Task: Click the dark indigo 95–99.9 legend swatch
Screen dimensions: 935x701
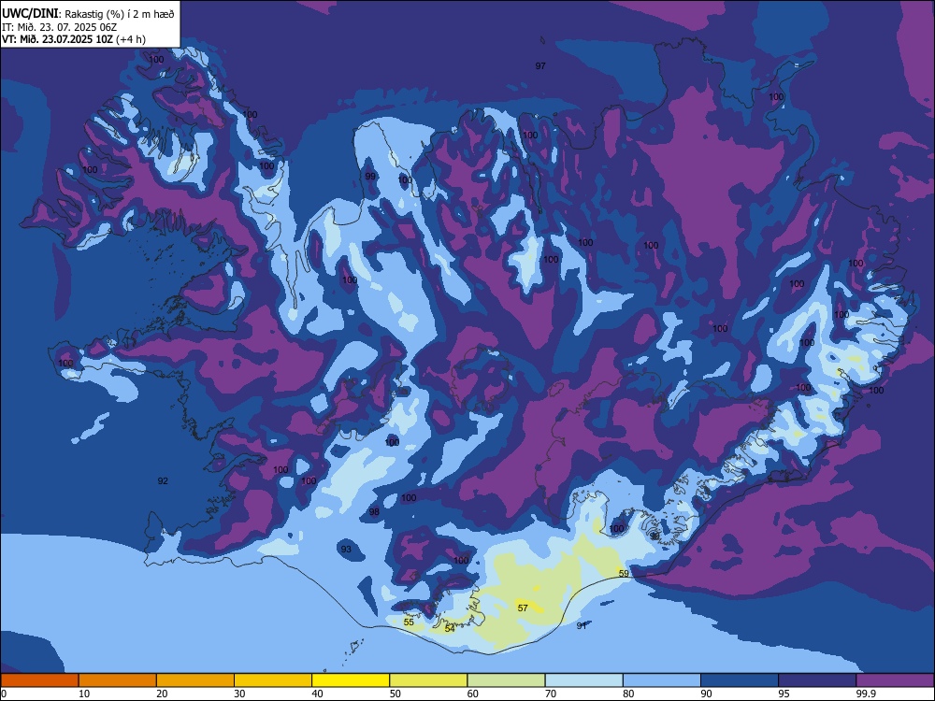Action: tap(817, 680)
